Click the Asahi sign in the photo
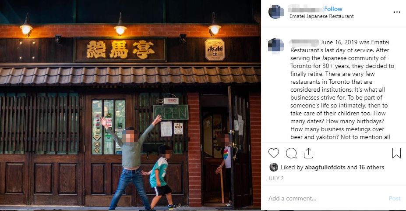Image resolution: width=406 pixels, height=211 pixels. pyautogui.click(x=215, y=49)
